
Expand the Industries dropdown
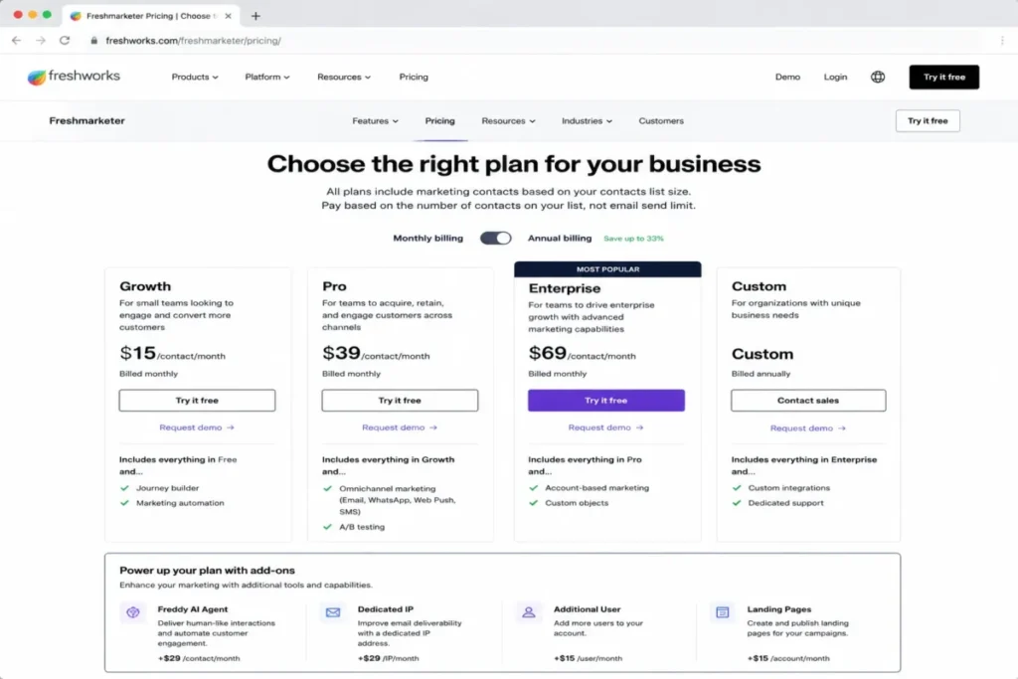coord(587,120)
